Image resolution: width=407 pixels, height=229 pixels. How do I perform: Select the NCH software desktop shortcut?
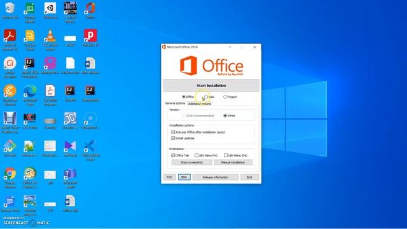30,121
